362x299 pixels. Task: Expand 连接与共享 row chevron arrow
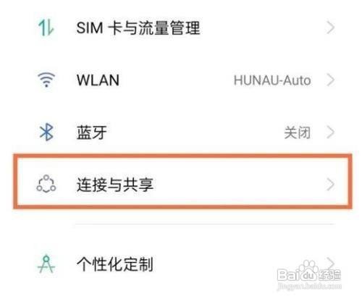tap(331, 185)
